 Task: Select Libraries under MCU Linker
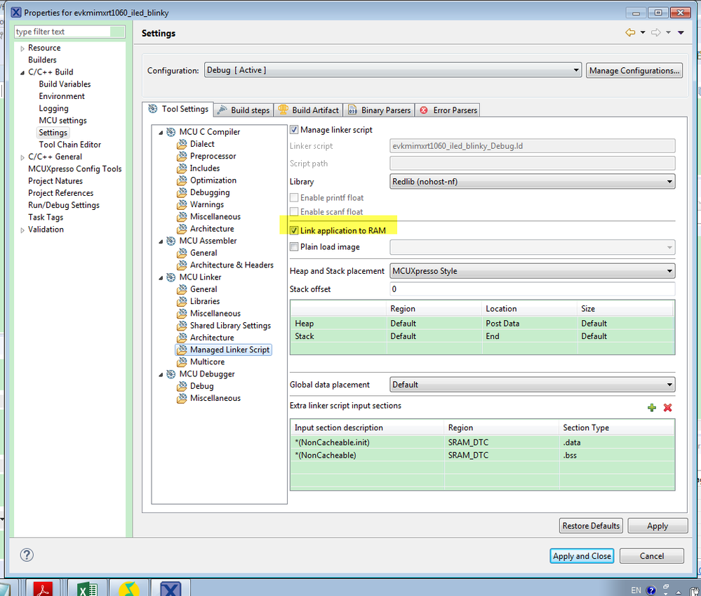(205, 301)
